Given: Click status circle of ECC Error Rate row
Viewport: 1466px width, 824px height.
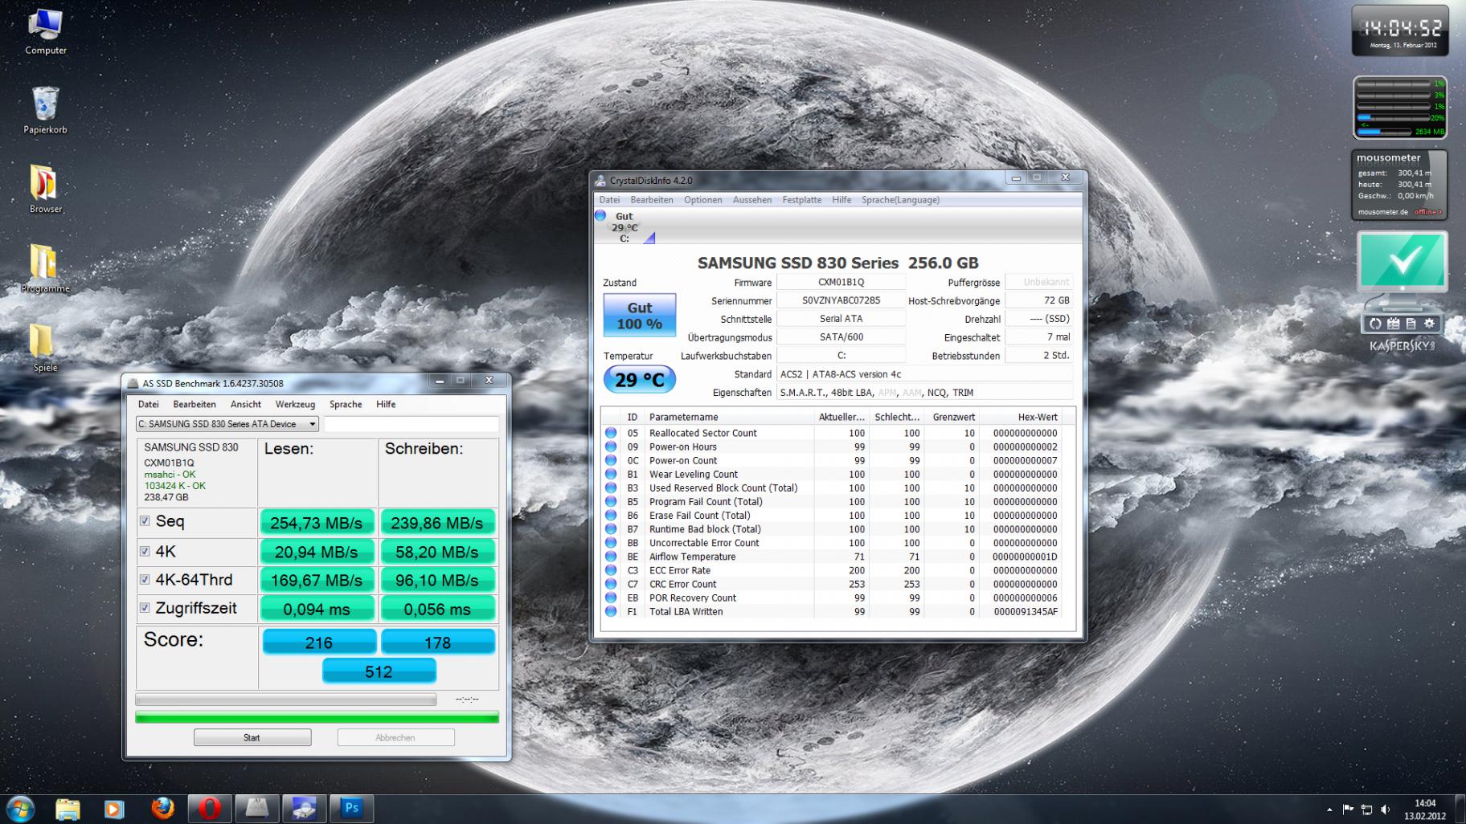Looking at the screenshot, I should [611, 571].
